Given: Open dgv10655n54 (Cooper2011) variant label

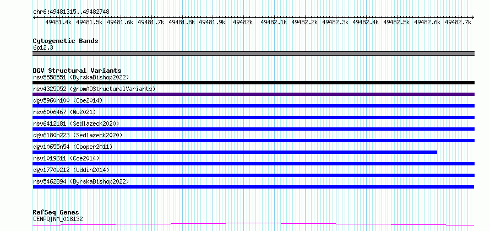Looking at the screenshot, I should tap(73, 147).
